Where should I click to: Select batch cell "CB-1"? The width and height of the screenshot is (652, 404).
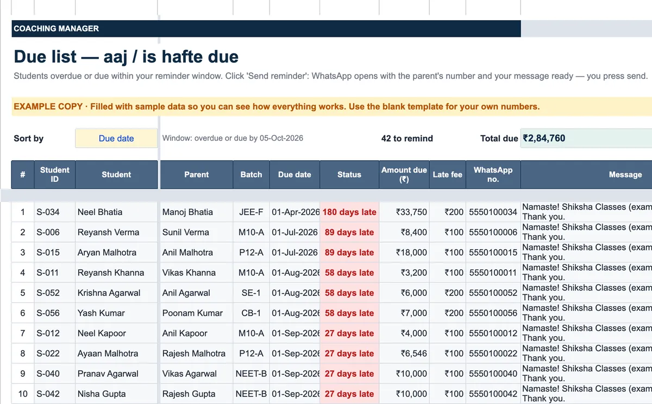click(x=251, y=313)
